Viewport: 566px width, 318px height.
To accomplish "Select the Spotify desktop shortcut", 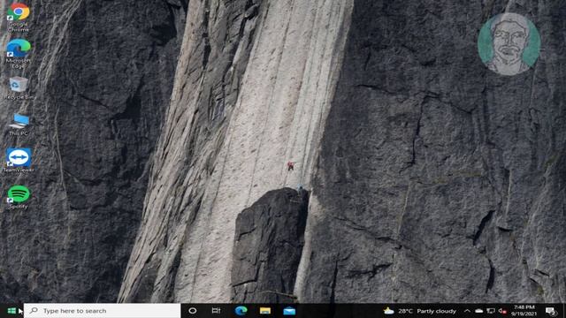I will pyautogui.click(x=19, y=197).
